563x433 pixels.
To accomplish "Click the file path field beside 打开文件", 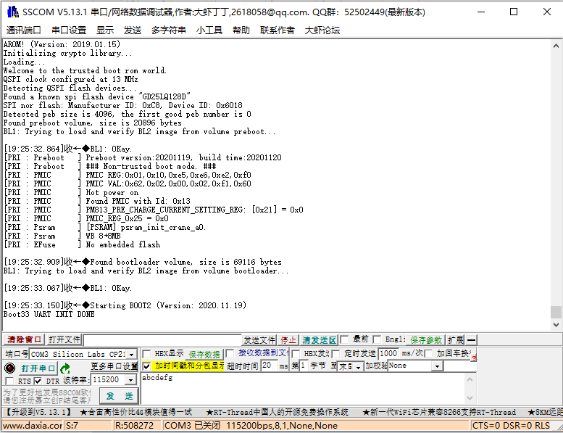I will pyautogui.click(x=162, y=340).
